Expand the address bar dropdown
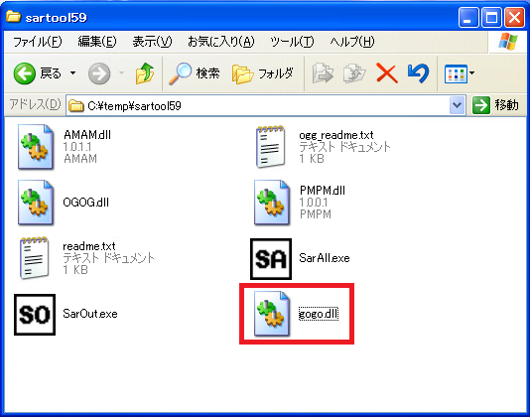The image size is (530, 417). [x=457, y=105]
